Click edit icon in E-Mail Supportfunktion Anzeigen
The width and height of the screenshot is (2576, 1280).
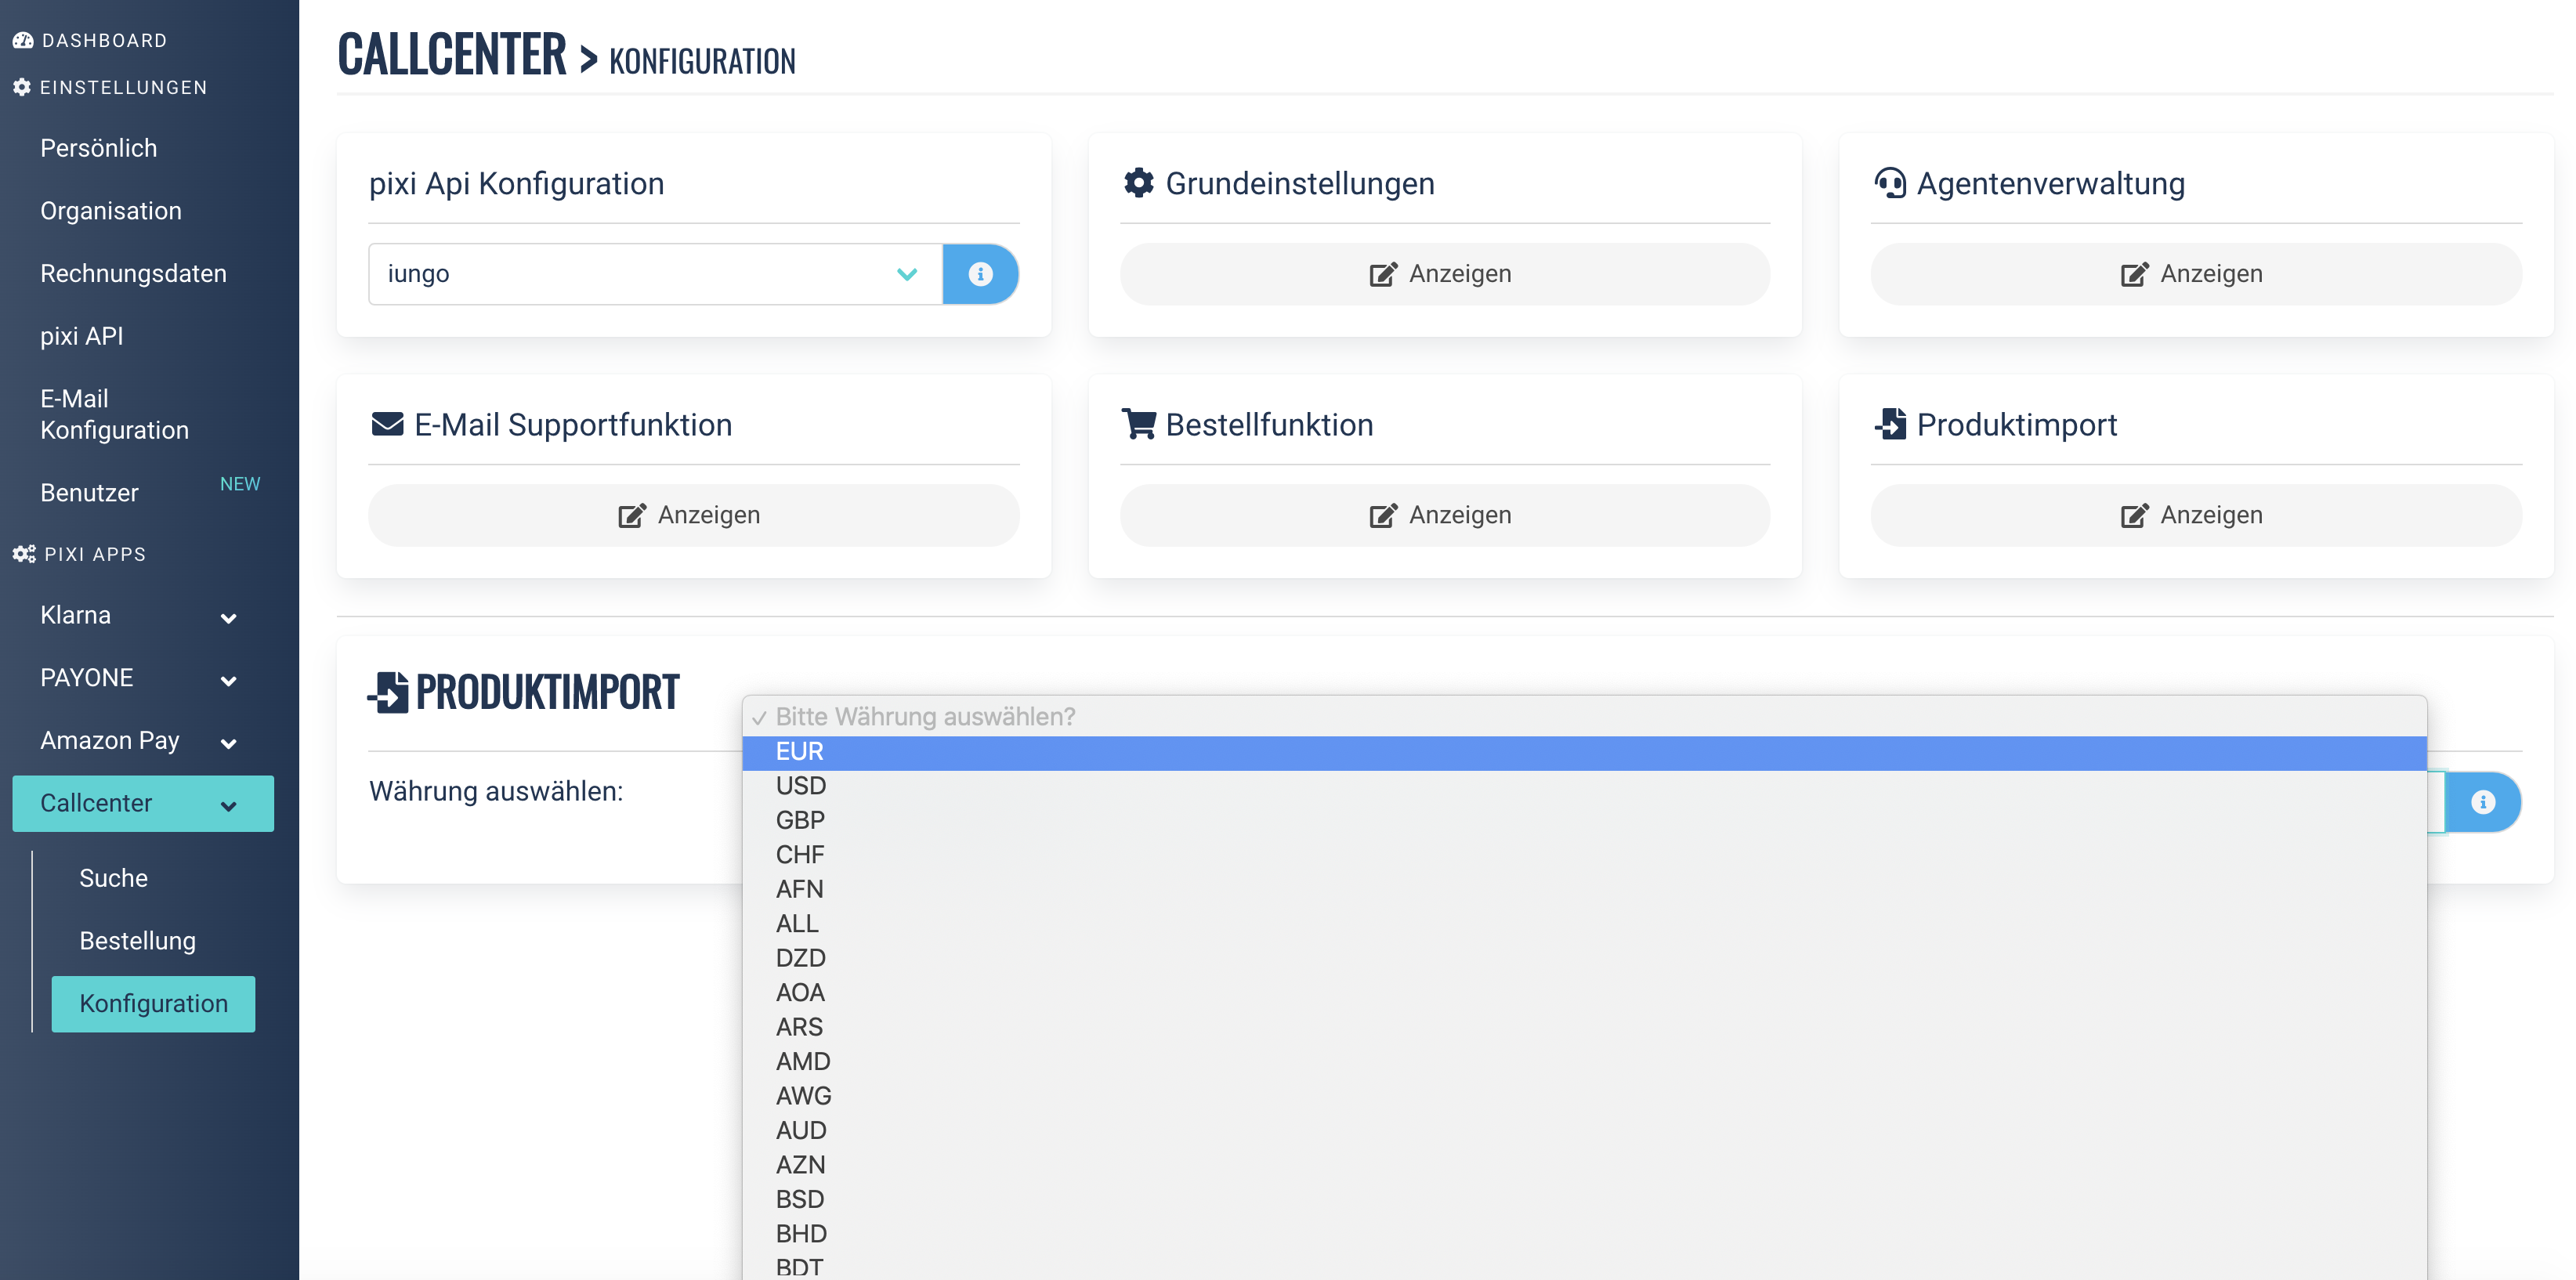click(x=632, y=515)
